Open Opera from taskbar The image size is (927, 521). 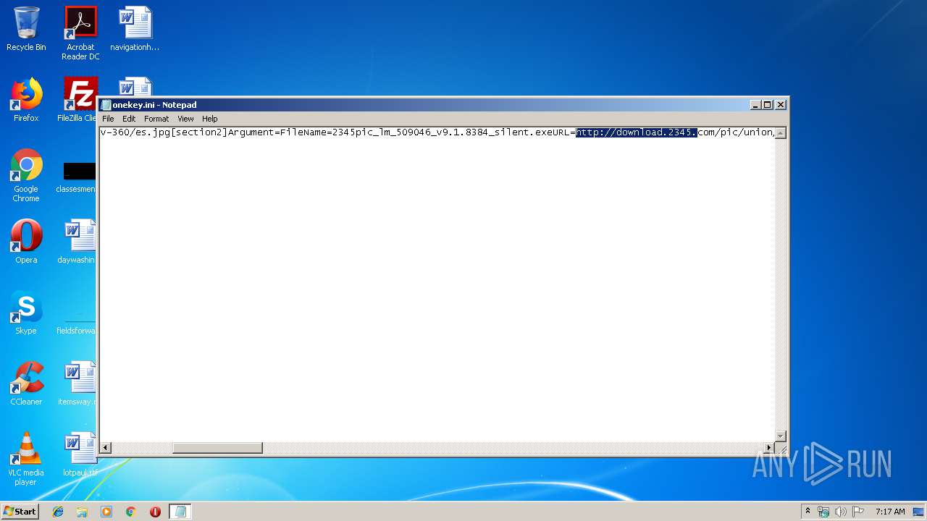point(155,512)
